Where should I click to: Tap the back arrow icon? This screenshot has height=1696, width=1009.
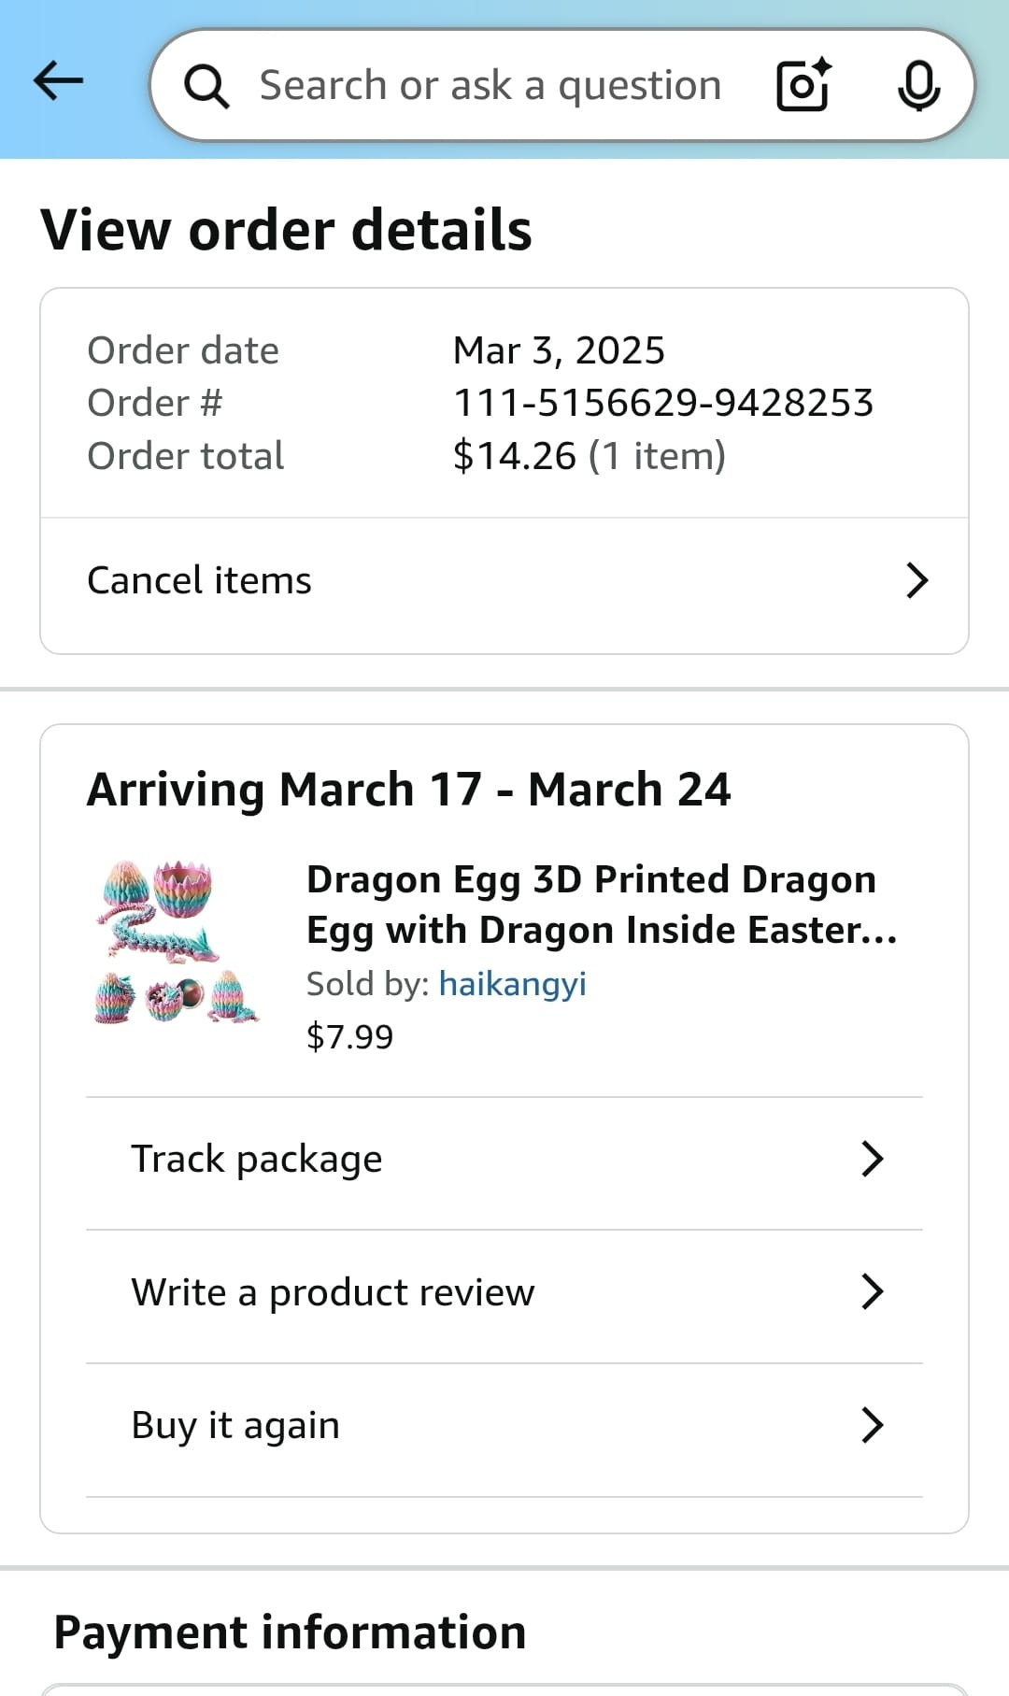point(58,82)
